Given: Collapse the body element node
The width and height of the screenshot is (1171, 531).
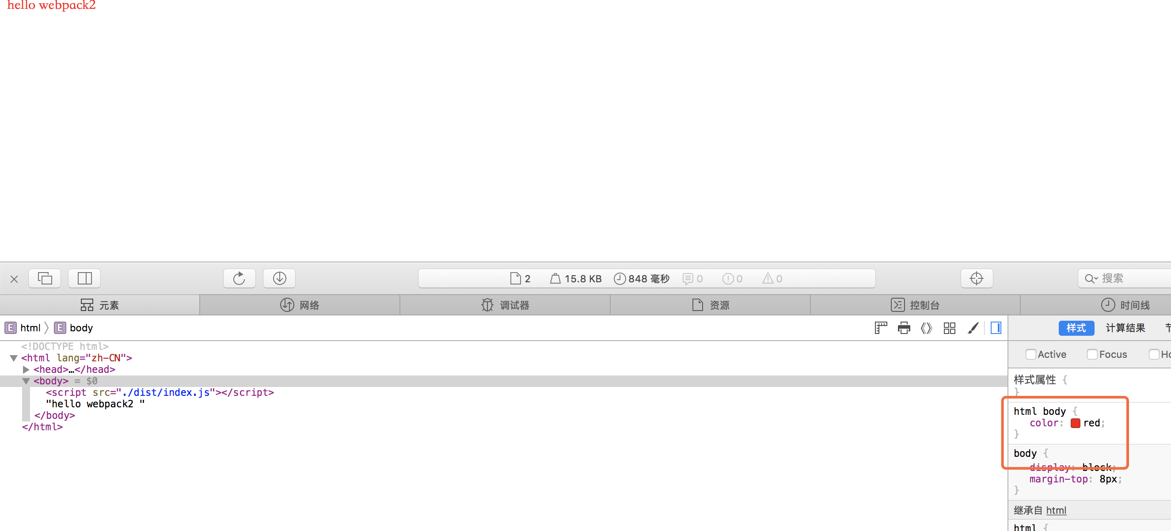Looking at the screenshot, I should [x=25, y=381].
